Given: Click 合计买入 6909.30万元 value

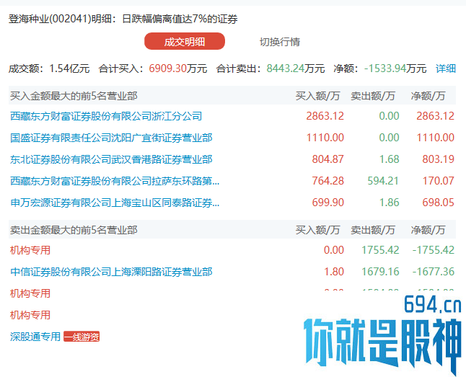Looking at the screenshot, I should click(x=177, y=68).
